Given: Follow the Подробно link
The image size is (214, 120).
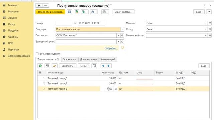Looking at the screenshot, I should click(111, 48).
